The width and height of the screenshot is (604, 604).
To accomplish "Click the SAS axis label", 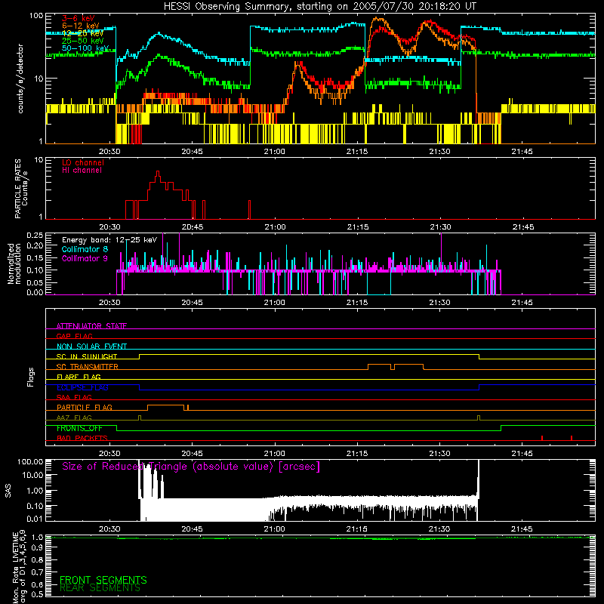I will [x=8, y=491].
